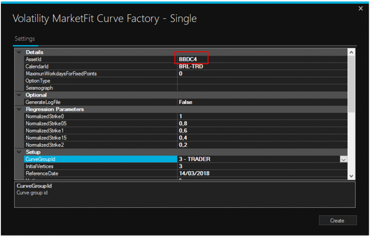Click the MaximunWorkdaysForFixedPoints value field
The image size is (371, 236).
[260, 74]
